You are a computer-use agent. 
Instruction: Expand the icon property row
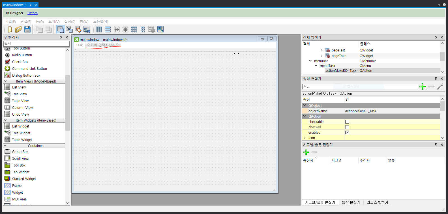click(305, 138)
